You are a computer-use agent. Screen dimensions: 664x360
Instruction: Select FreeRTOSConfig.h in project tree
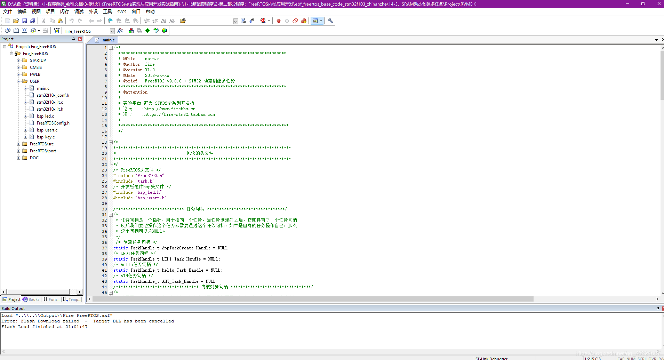pos(53,123)
